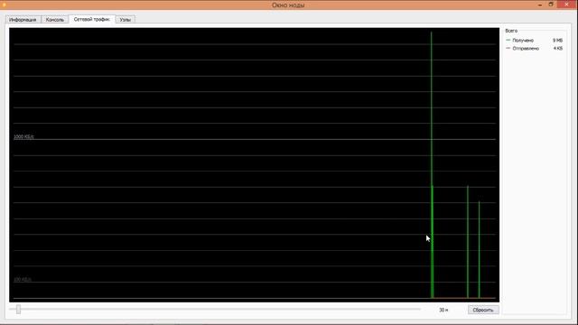
Task: Click the Сбросить button
Action: pos(483,310)
